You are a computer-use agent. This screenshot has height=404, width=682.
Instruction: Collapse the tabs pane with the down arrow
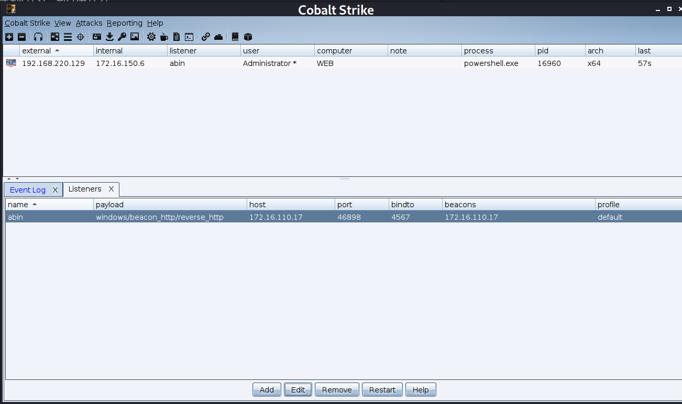[17, 179]
